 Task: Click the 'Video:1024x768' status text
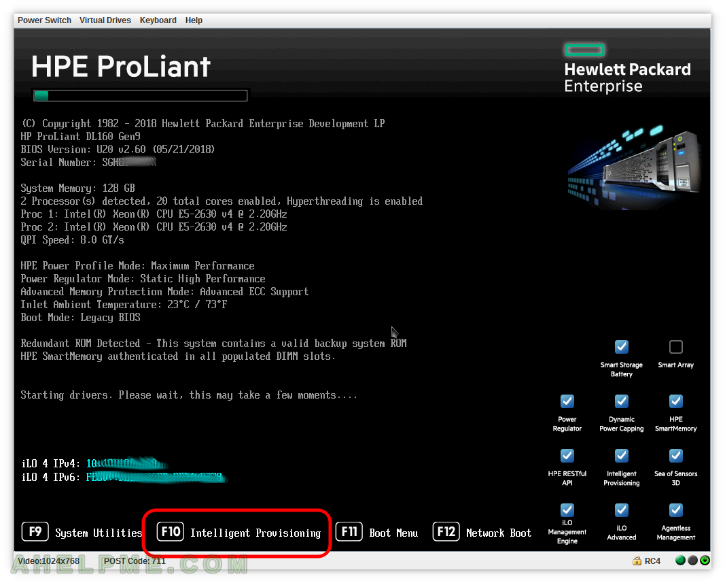point(48,561)
